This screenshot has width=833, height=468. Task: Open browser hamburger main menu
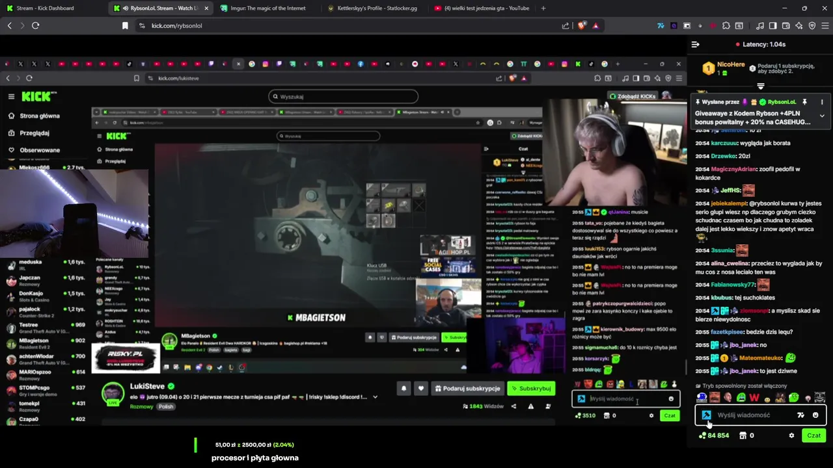(825, 25)
